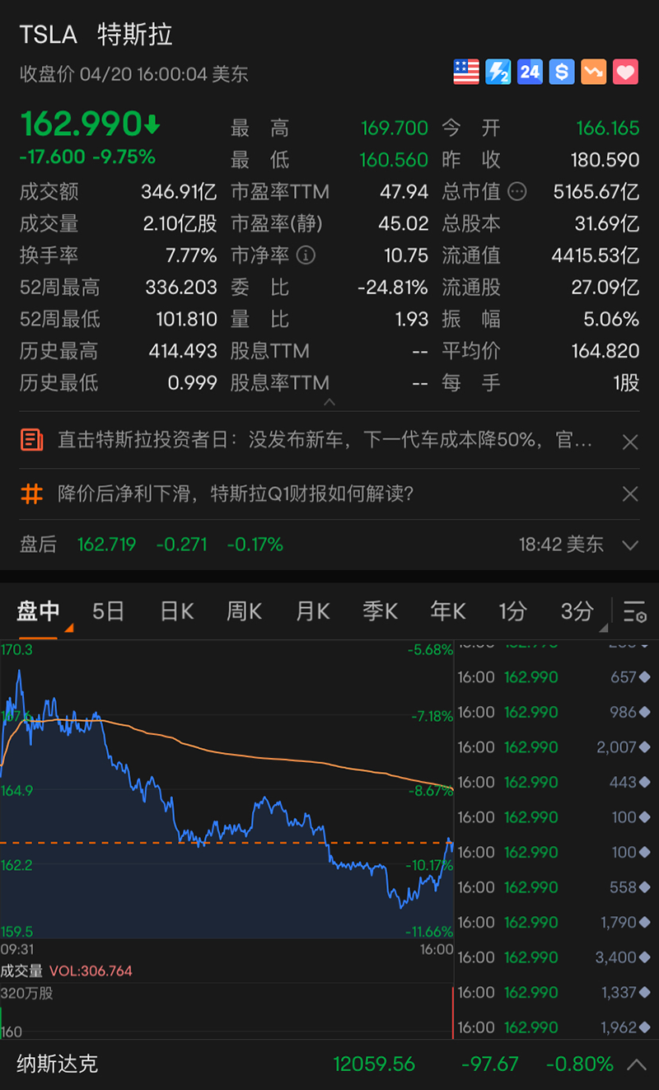The width and height of the screenshot is (659, 1090).
Task: Tap the 总市值 value 5165.67亿
Action: click(x=596, y=192)
